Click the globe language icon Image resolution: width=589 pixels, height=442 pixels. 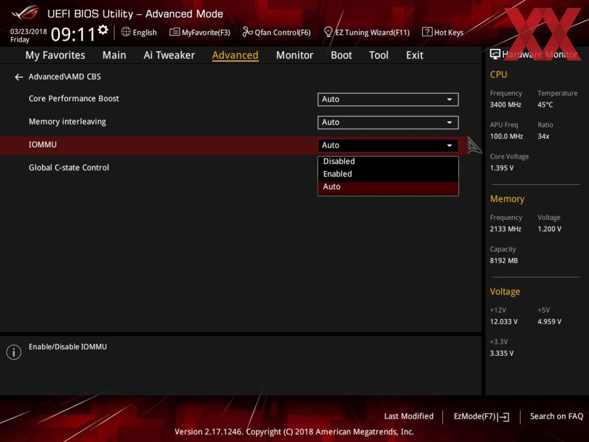(x=126, y=32)
